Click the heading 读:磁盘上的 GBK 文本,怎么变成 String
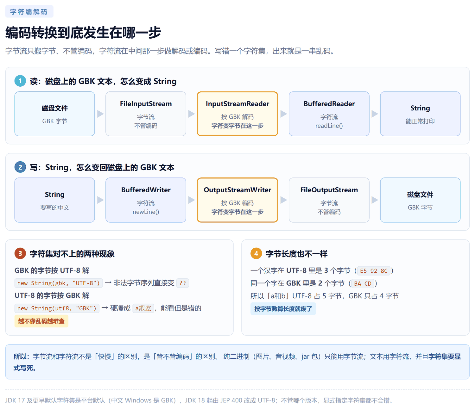This screenshot has width=475, height=409. (x=103, y=81)
